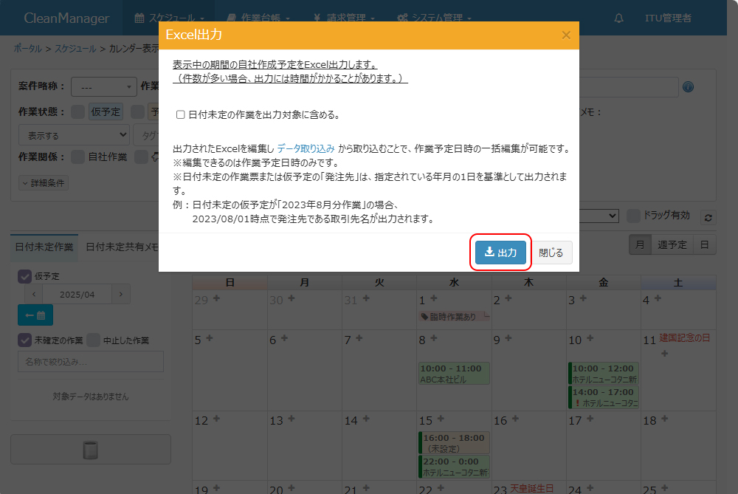Viewport: 738px width, 494px height.
Task: Click the blue arrow-calendar icon button
Action: [35, 315]
